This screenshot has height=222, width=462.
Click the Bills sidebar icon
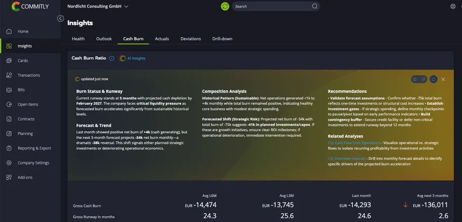tap(9, 90)
